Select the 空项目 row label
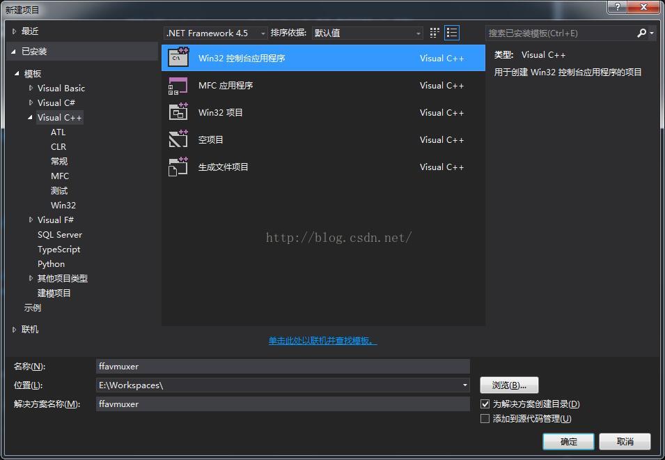 tap(211, 139)
